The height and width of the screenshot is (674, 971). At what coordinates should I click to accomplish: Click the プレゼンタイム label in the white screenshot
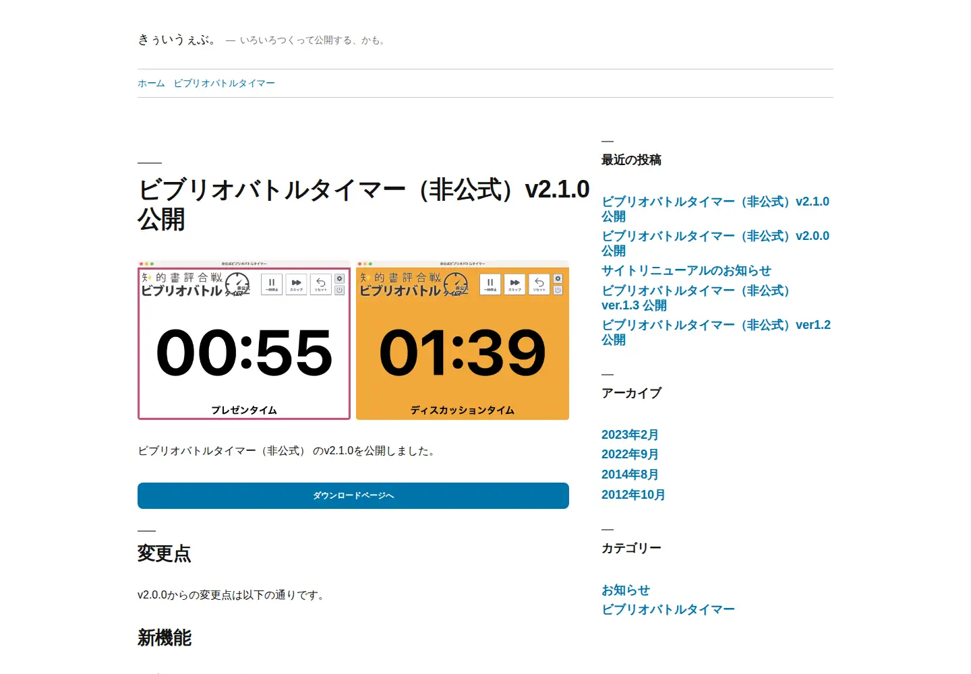pos(244,410)
